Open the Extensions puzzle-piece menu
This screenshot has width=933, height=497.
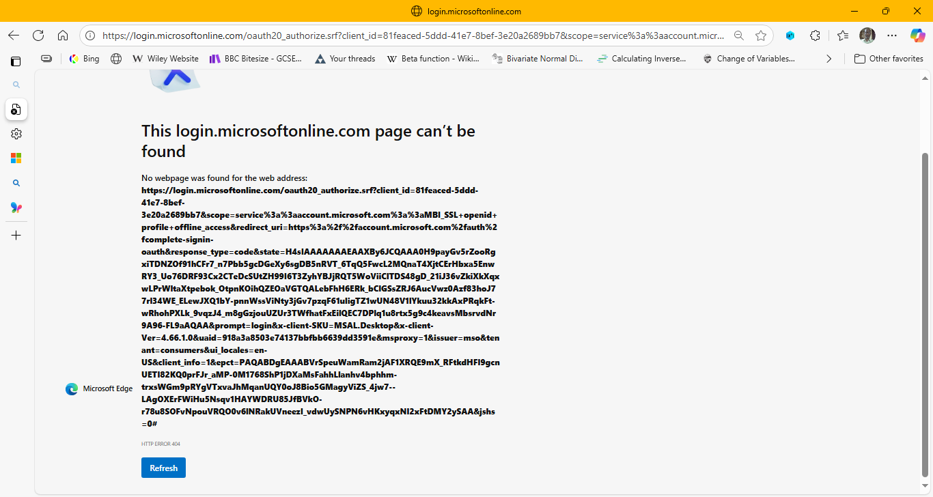pyautogui.click(x=815, y=35)
